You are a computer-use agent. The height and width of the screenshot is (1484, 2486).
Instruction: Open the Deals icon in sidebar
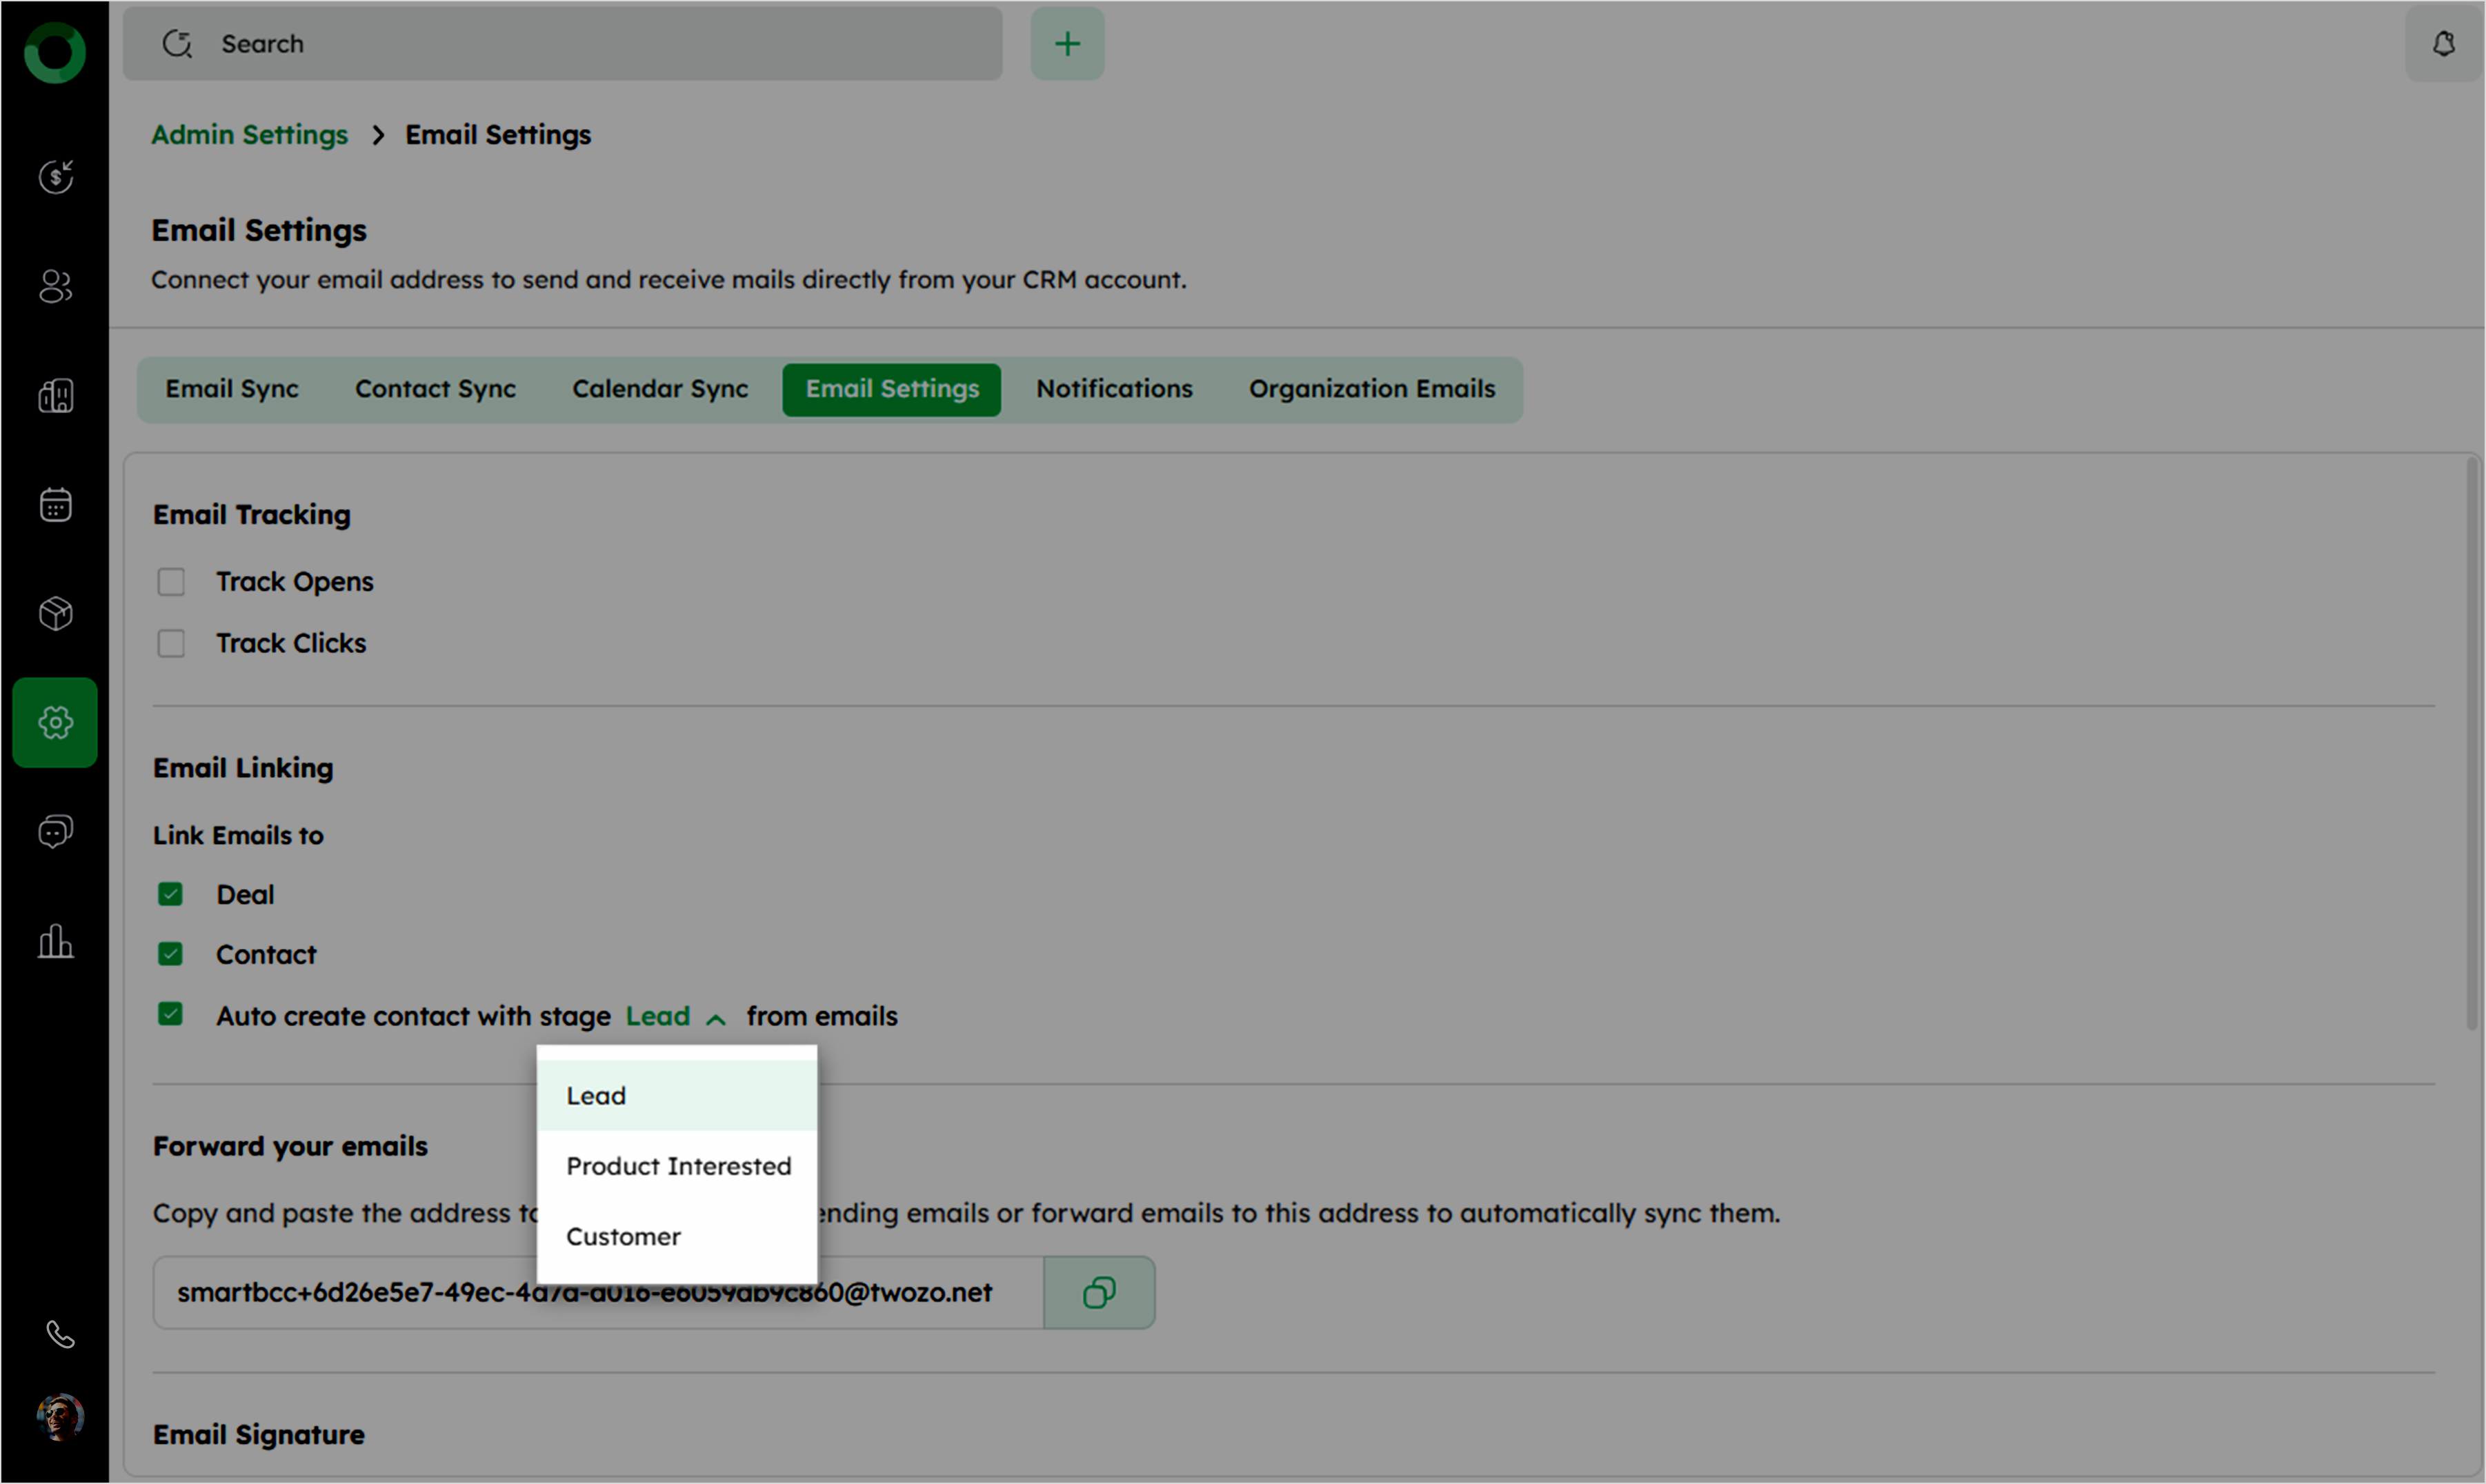click(55, 177)
